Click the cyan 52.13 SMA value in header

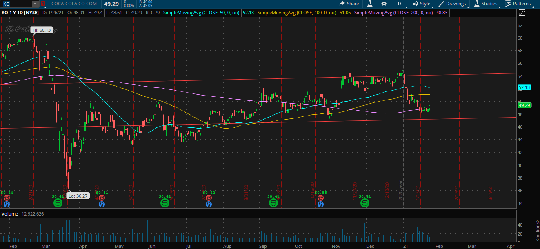coord(248,13)
